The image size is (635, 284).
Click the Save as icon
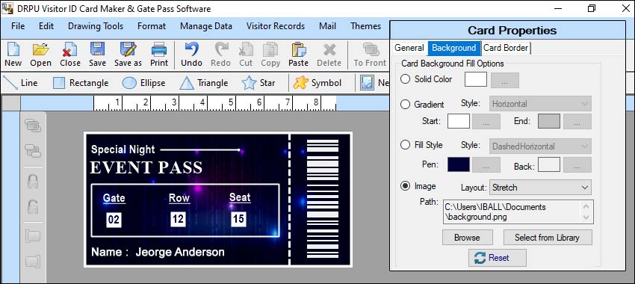pos(128,55)
